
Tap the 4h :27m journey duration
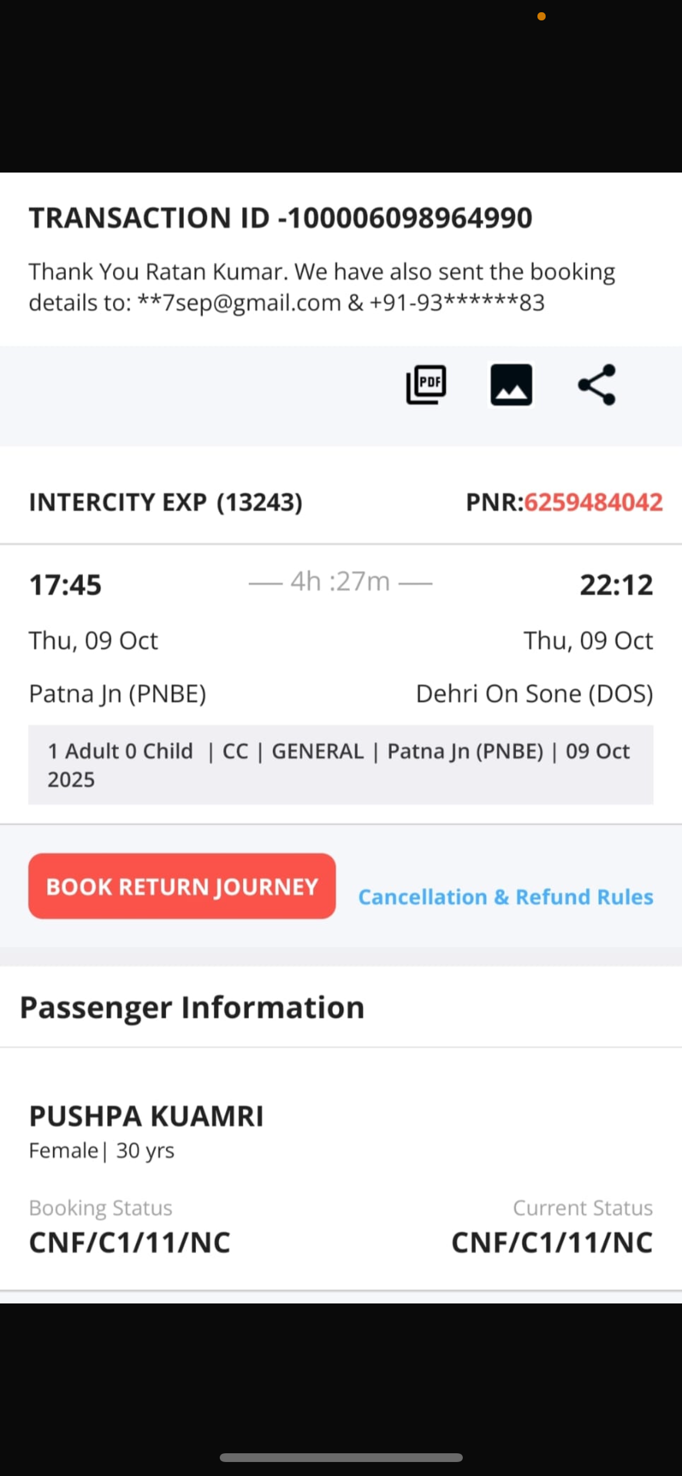point(340,582)
